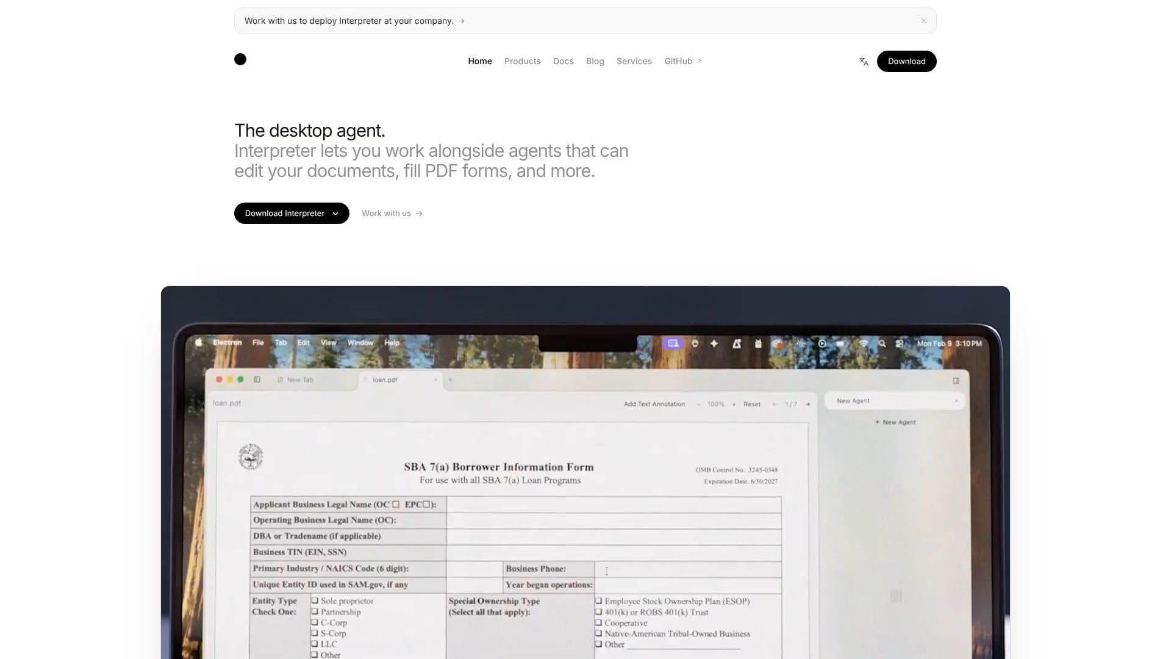
Task: Click the Business Phone field
Action: click(688, 569)
